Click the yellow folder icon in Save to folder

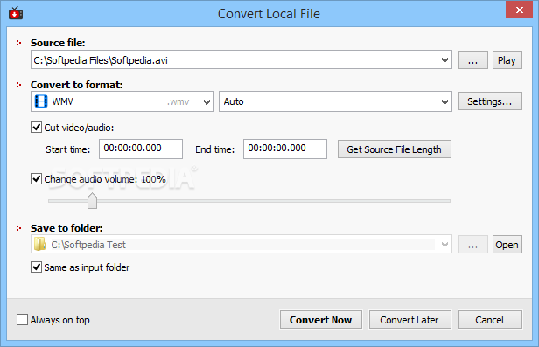[x=40, y=245]
